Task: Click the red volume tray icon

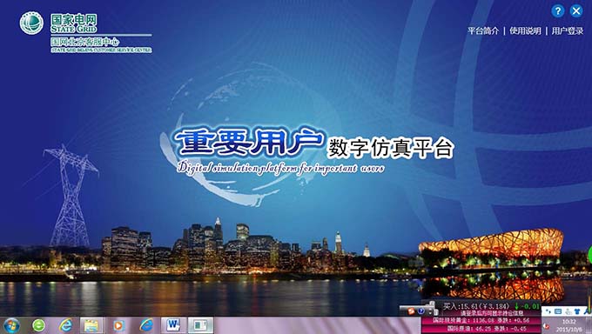Action: pos(546,325)
